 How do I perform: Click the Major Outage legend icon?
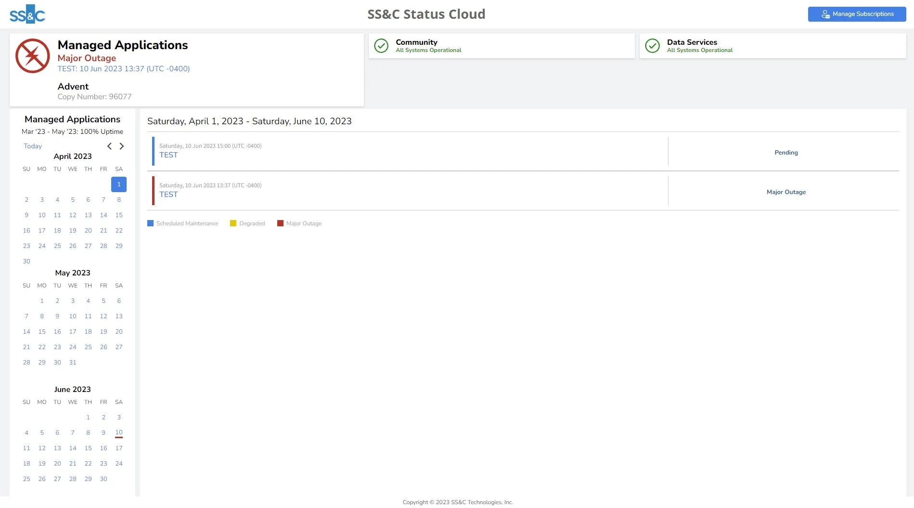281,223
